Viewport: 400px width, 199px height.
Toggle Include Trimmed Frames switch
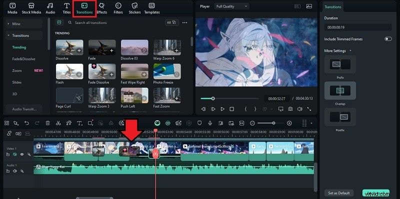click(x=388, y=39)
